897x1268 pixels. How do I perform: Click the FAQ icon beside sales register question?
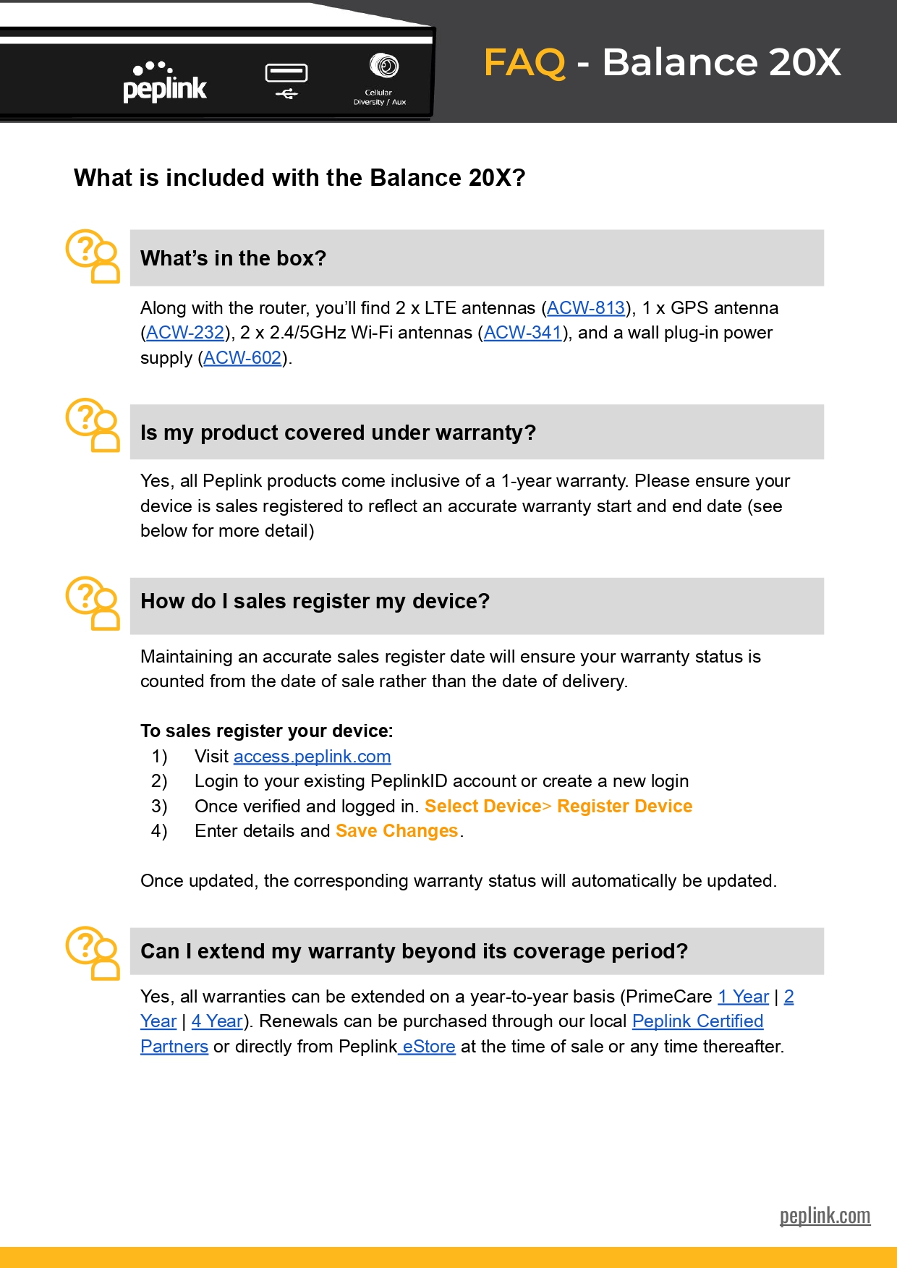(x=93, y=603)
